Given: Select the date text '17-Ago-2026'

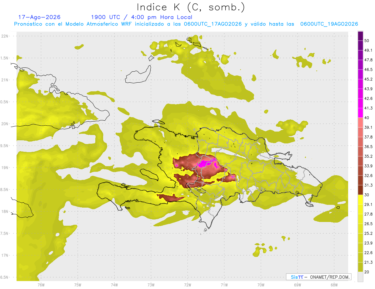Looking at the screenshot, I should pos(39,17).
